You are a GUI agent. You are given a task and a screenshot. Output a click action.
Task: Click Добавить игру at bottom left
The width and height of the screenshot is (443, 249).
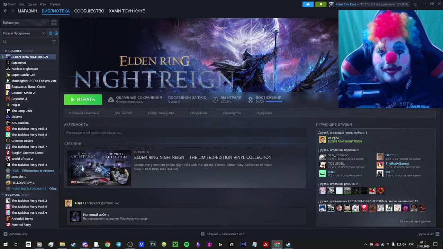click(16, 234)
